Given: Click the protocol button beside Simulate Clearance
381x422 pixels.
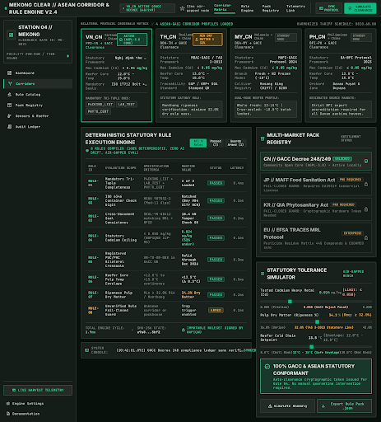Looking at the screenshot, I should pos(329,8).
